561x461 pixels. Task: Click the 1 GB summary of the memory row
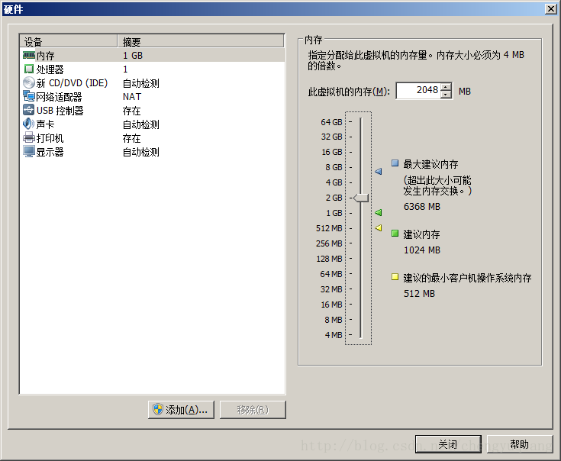click(x=133, y=56)
